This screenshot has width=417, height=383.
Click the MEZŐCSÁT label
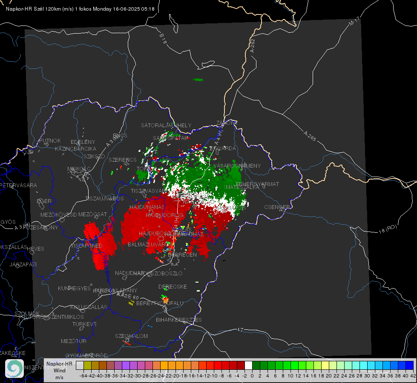pos(92,214)
